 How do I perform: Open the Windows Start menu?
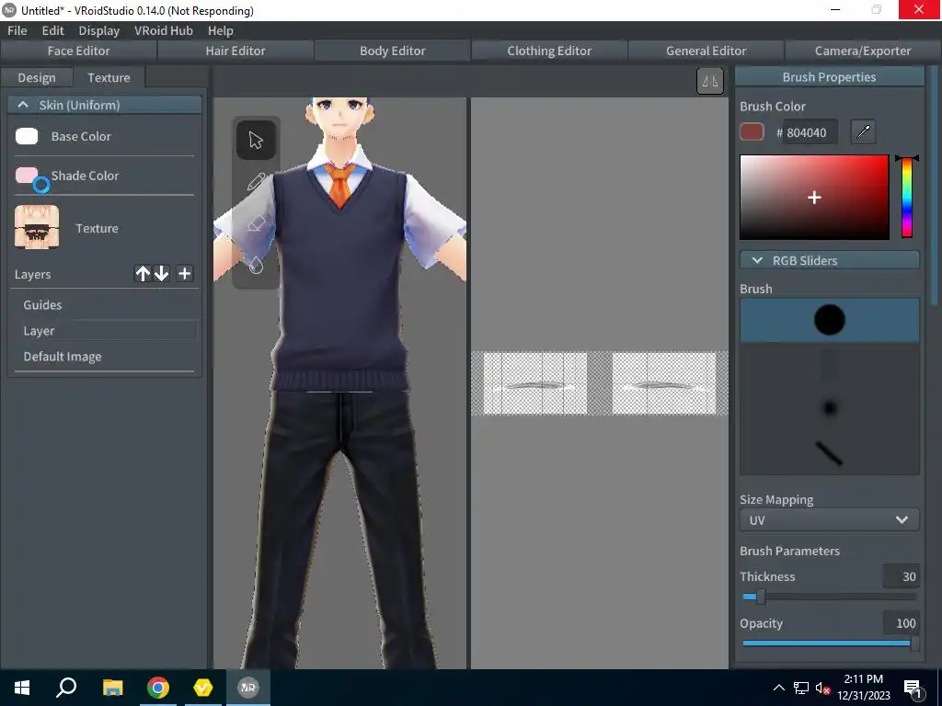click(x=22, y=688)
